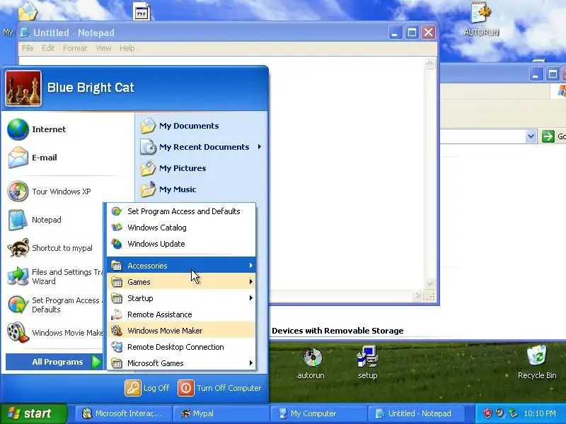Launch Tour Windows XP
Screen dimensions: 566x424
click(61, 192)
